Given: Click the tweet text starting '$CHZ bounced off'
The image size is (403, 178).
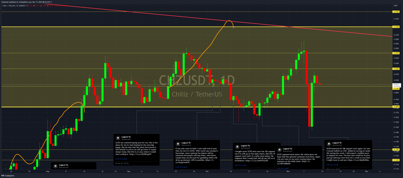Looking at the screenshot, I should pos(348,154).
